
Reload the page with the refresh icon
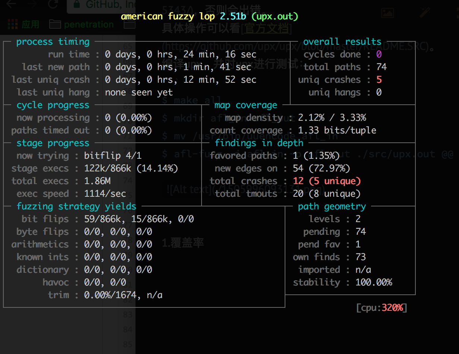point(53,4)
